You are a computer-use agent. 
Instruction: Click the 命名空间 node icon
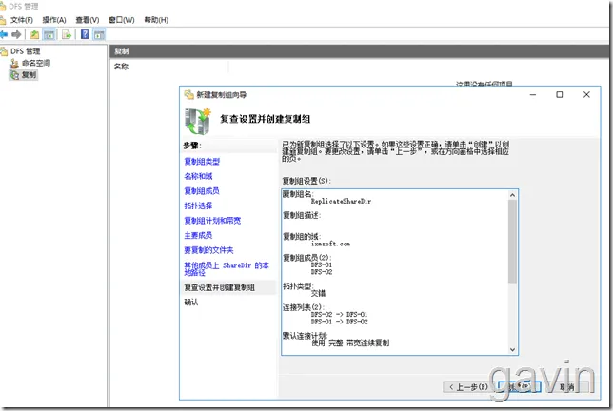pos(14,63)
